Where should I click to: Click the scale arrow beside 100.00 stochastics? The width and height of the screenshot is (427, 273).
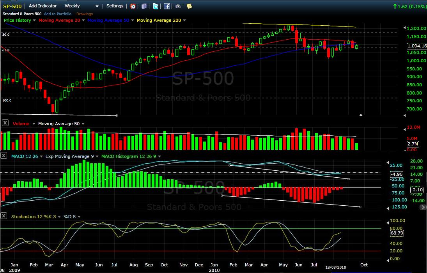click(388, 223)
